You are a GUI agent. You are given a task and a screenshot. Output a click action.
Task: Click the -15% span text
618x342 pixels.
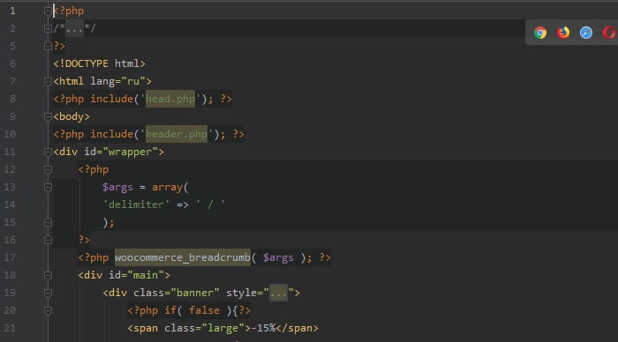click(263, 328)
